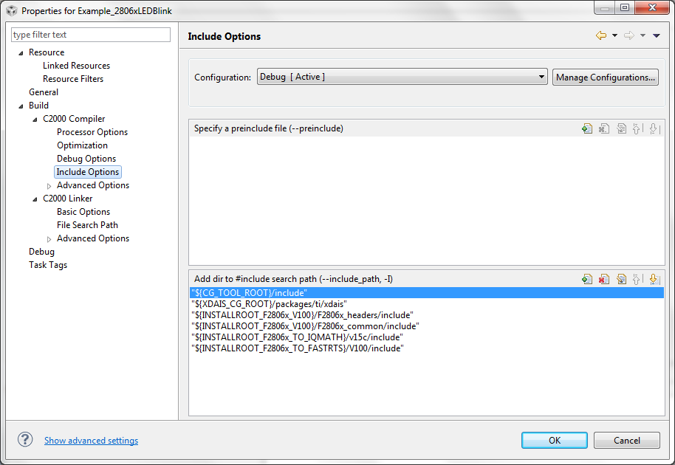Edit icon in preinclude file toolbar
The image size is (675, 465).
click(621, 128)
